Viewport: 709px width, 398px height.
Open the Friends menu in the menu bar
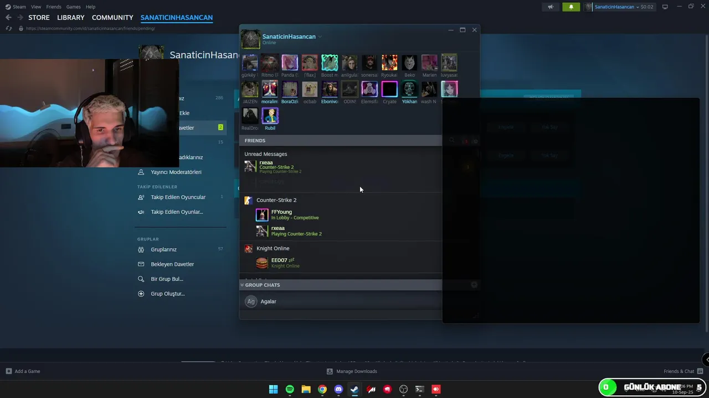click(54, 7)
